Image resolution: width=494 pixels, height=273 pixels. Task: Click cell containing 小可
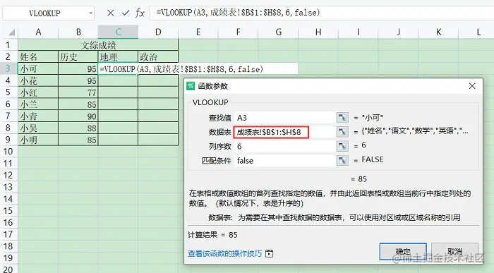[38, 68]
